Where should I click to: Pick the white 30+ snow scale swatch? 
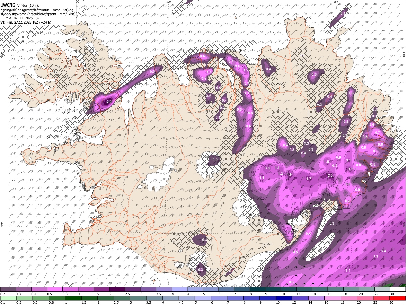(x=398, y=289)
